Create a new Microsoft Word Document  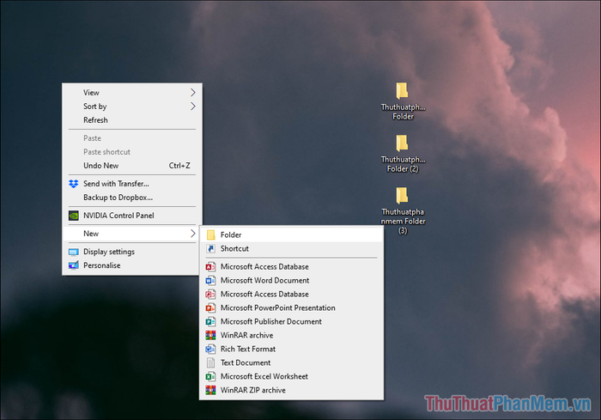291,280
